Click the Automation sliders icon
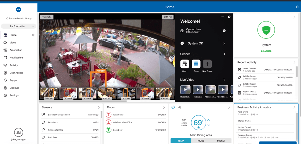Image resolution: width=301 pixels, height=144 pixels. 5,50
